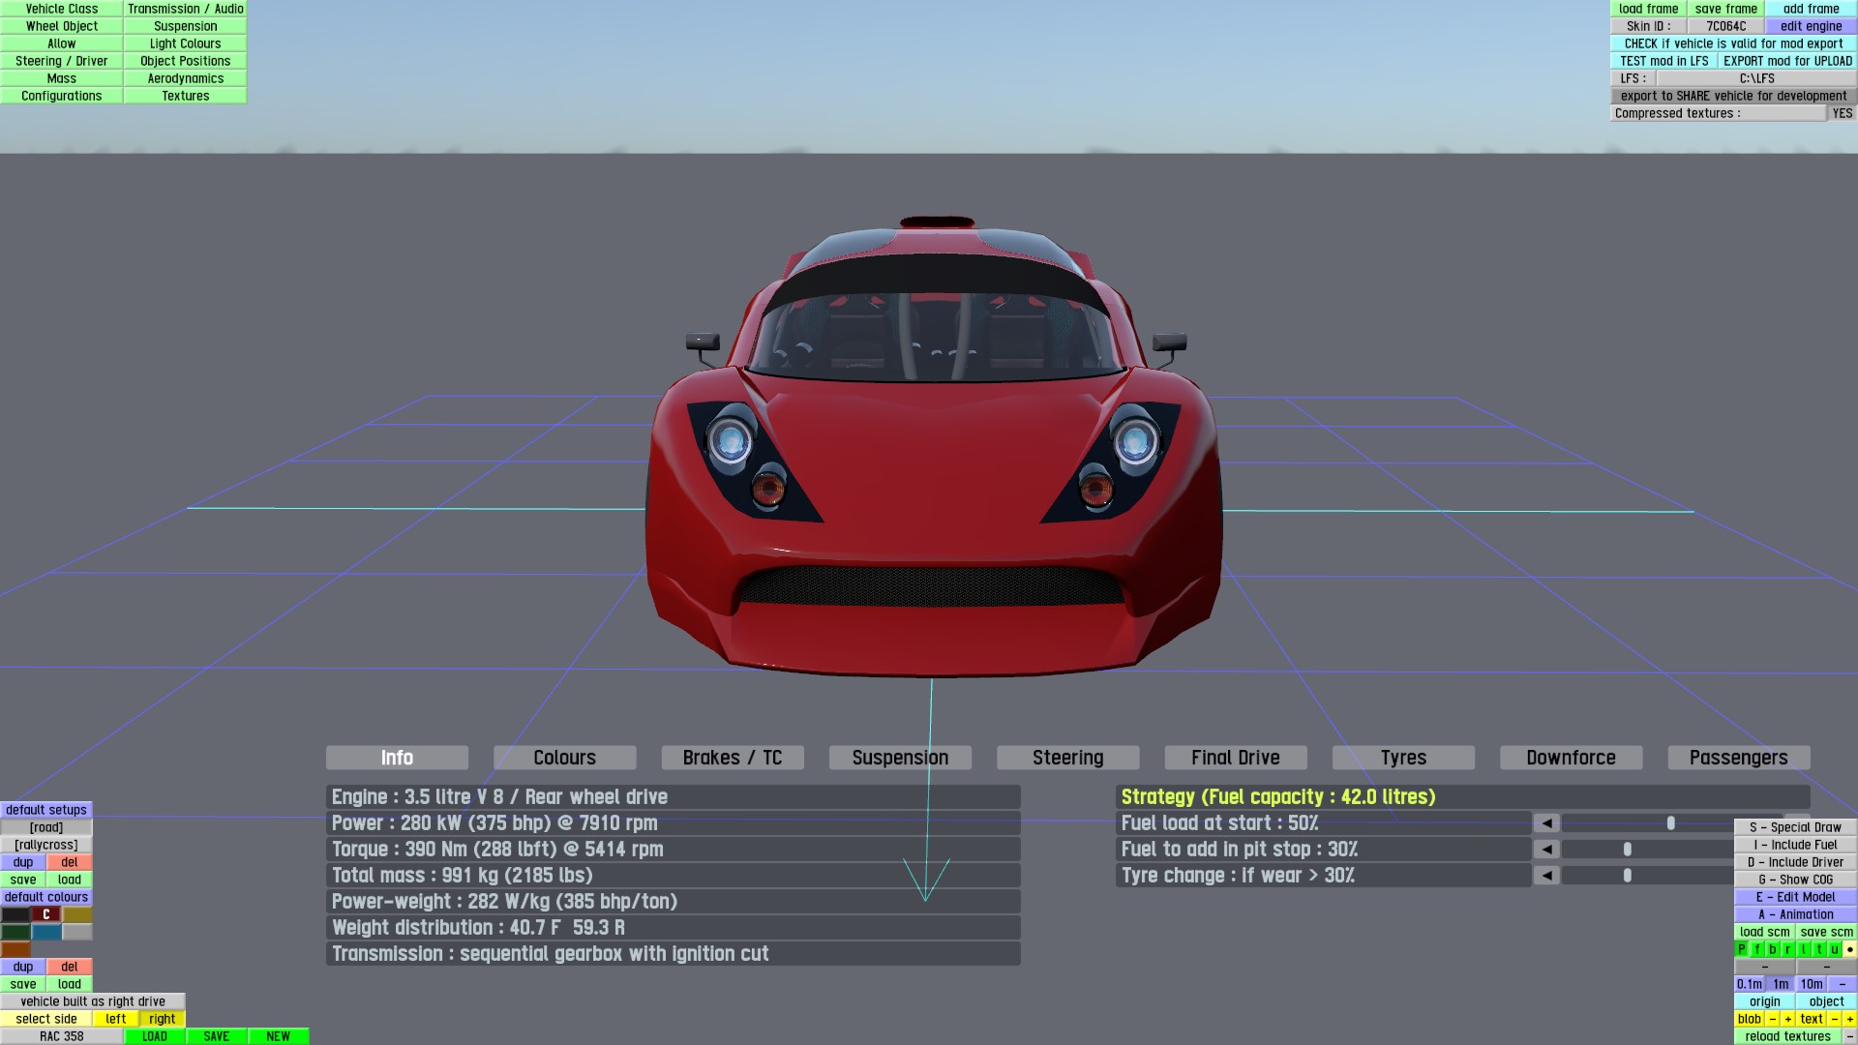This screenshot has width=1858, height=1045.
Task: Select 10m grid size option
Action: click(x=1812, y=984)
